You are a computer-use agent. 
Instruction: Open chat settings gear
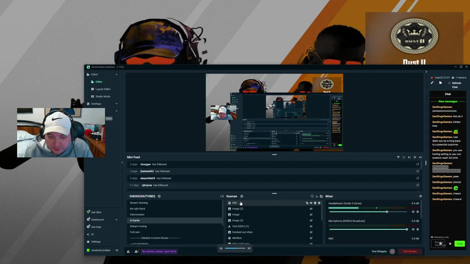pos(450,244)
